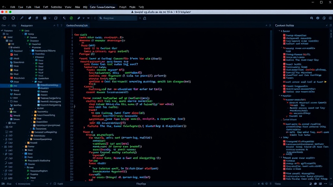
Task: Click the green smiley face toolbar icon
Action: [71, 18]
